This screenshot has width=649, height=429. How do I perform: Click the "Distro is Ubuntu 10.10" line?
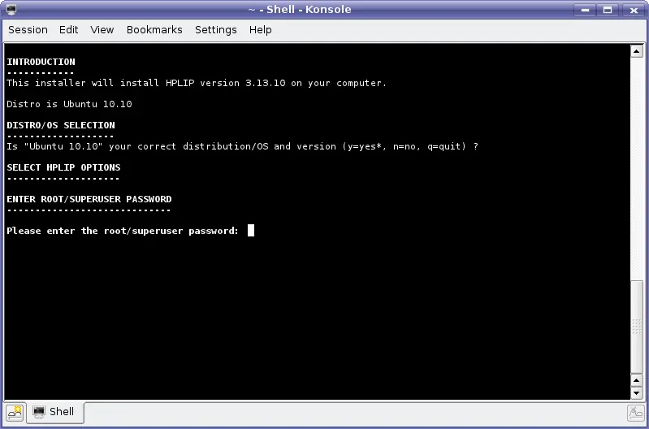click(x=69, y=104)
